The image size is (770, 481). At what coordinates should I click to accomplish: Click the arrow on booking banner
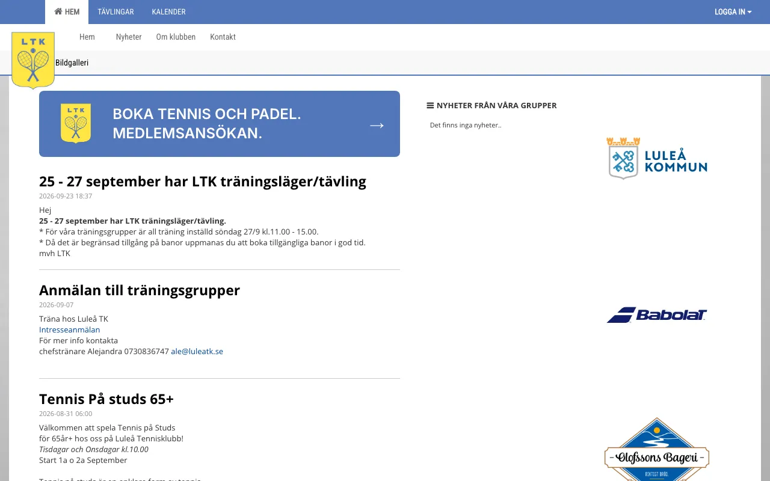tap(377, 125)
